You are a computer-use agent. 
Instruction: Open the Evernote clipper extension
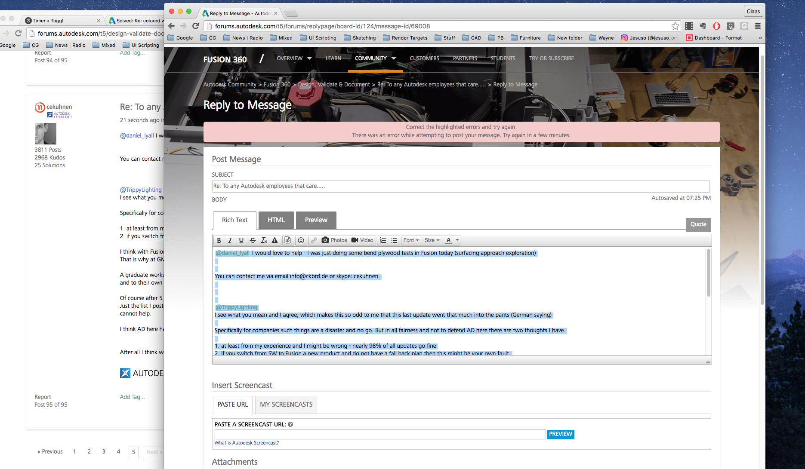pos(703,26)
